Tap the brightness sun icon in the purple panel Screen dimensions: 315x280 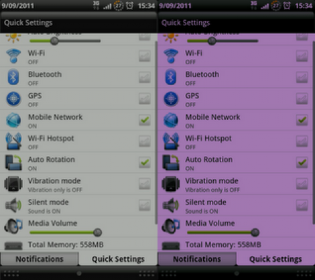tap(171, 38)
